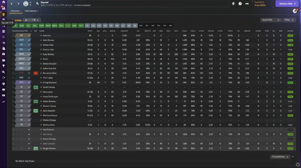
Task: Open the Transfers arrows sidebar icon
Action: 4,78
